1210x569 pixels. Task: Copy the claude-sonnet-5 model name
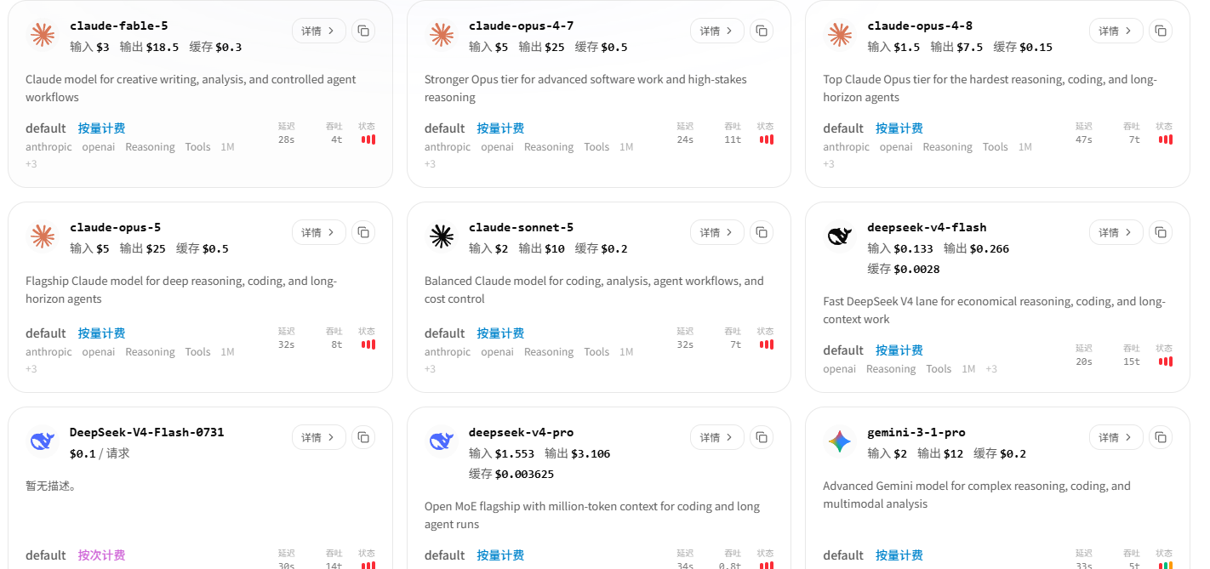762,232
